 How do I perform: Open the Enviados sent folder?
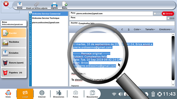tap(14, 53)
